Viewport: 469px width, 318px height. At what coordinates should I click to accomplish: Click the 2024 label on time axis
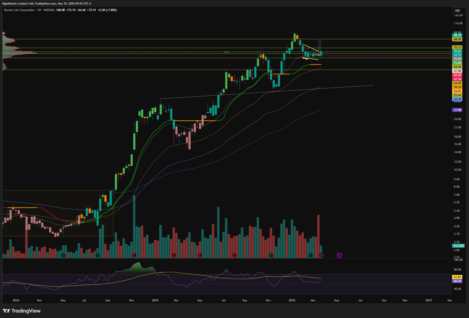point(15,300)
